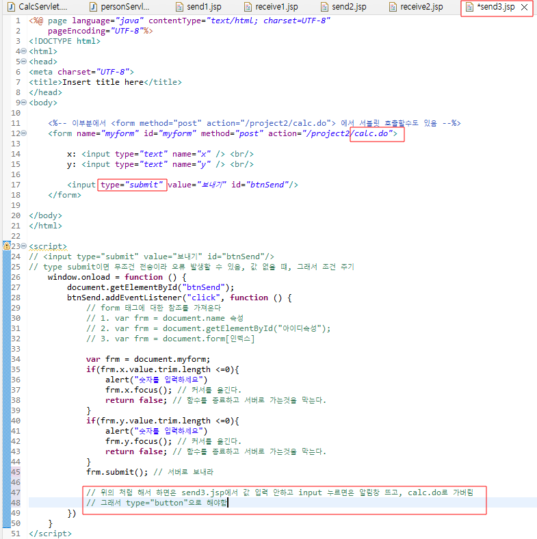
Task: Click the meta charset="UTF-8" line
Action: tap(81, 72)
